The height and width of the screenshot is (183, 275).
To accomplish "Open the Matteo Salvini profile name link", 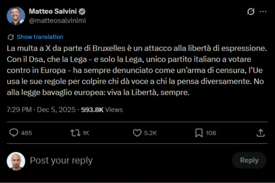I will point(53,11).
